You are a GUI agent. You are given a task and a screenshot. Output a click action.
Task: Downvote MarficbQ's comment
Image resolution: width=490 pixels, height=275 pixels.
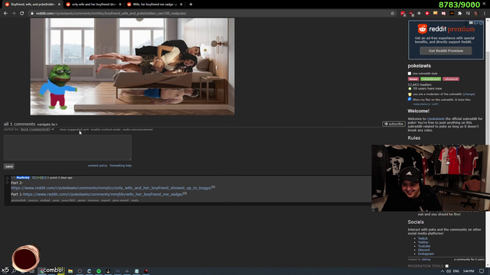point(7,183)
